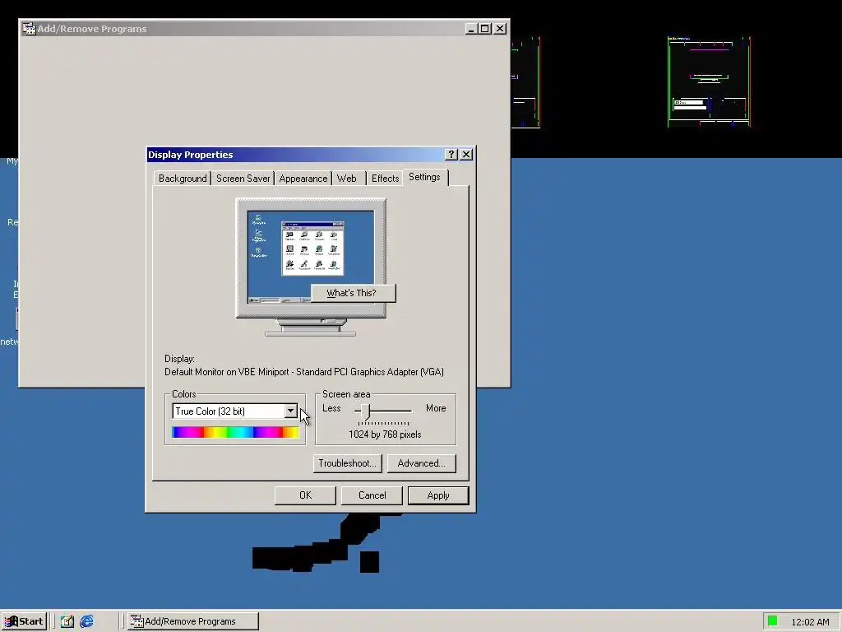Minimize the Add/Remove Programs window
Screen dimensions: 842x632
click(x=471, y=29)
